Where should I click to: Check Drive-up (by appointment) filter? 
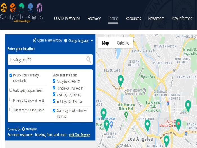pos(11,100)
